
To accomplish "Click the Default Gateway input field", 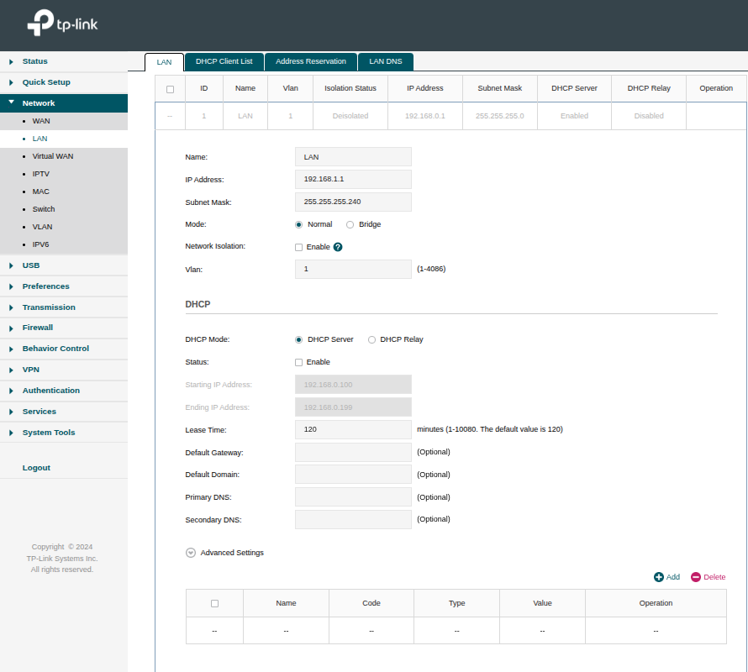I will (x=353, y=452).
